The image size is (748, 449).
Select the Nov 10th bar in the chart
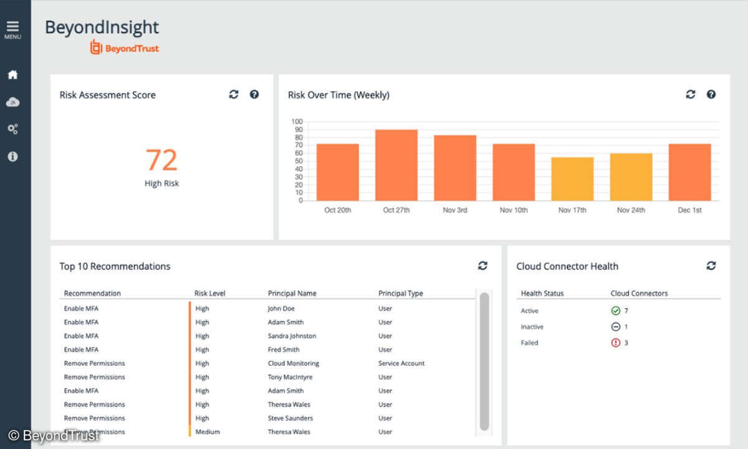[514, 172]
